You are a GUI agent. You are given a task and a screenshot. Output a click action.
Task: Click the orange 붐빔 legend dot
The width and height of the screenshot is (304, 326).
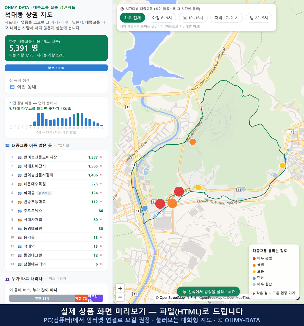(x=254, y=265)
